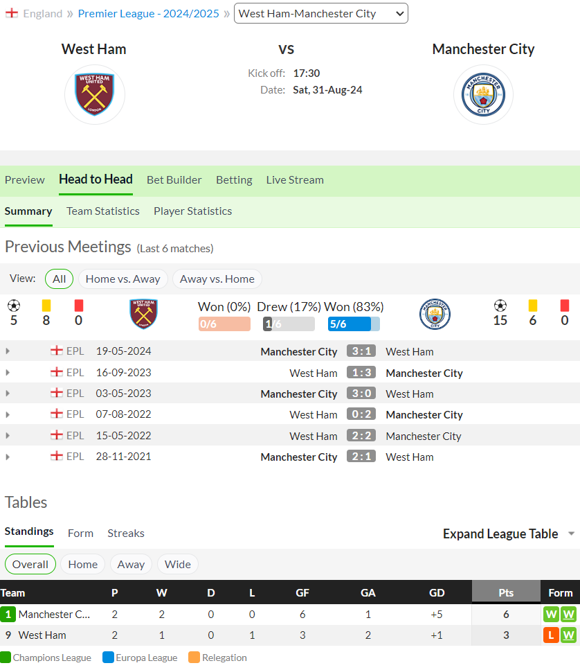Switch standings to Away filter
The image size is (580, 670).
click(x=131, y=565)
